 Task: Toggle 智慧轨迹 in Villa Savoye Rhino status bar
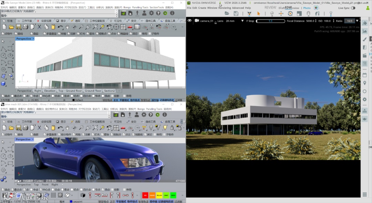pos(146,100)
